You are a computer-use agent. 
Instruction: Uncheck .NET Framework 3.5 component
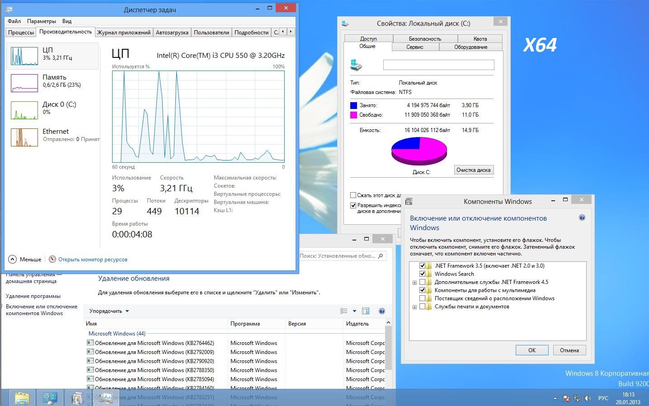click(x=422, y=266)
